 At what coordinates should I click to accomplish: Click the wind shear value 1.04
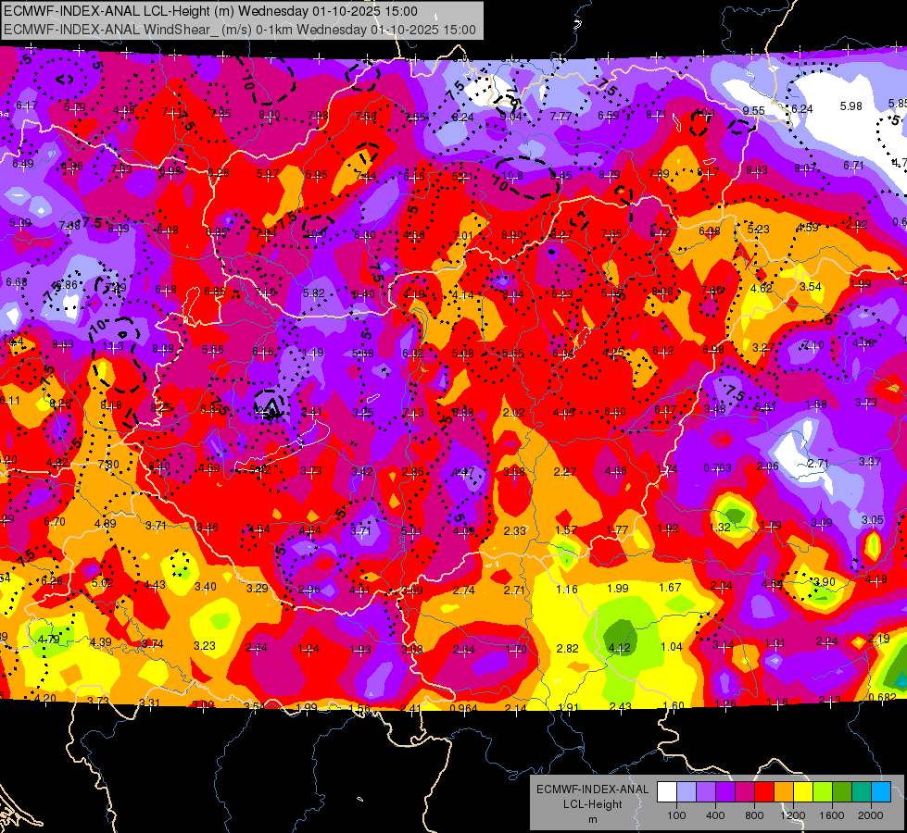point(672,647)
